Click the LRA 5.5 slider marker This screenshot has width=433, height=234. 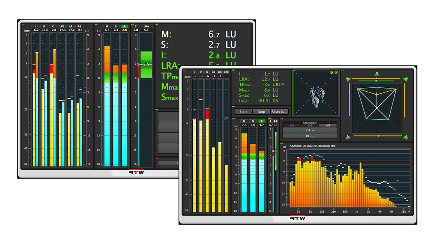pyautogui.click(x=146, y=64)
